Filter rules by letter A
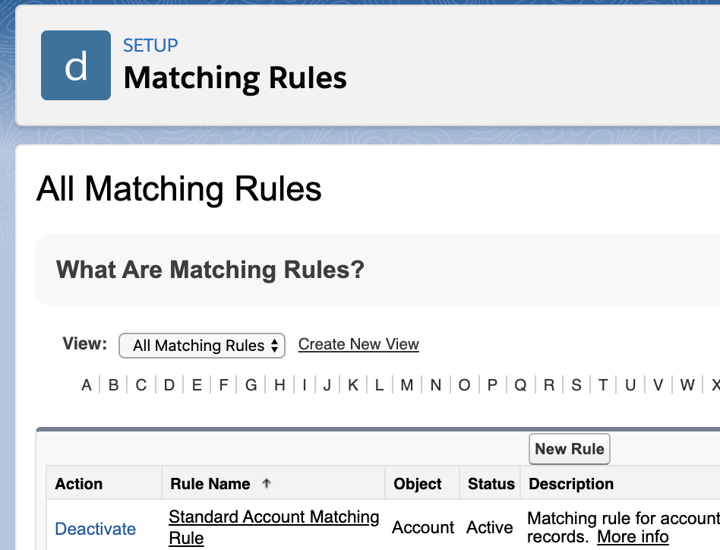This screenshot has height=550, width=720. pyautogui.click(x=87, y=385)
